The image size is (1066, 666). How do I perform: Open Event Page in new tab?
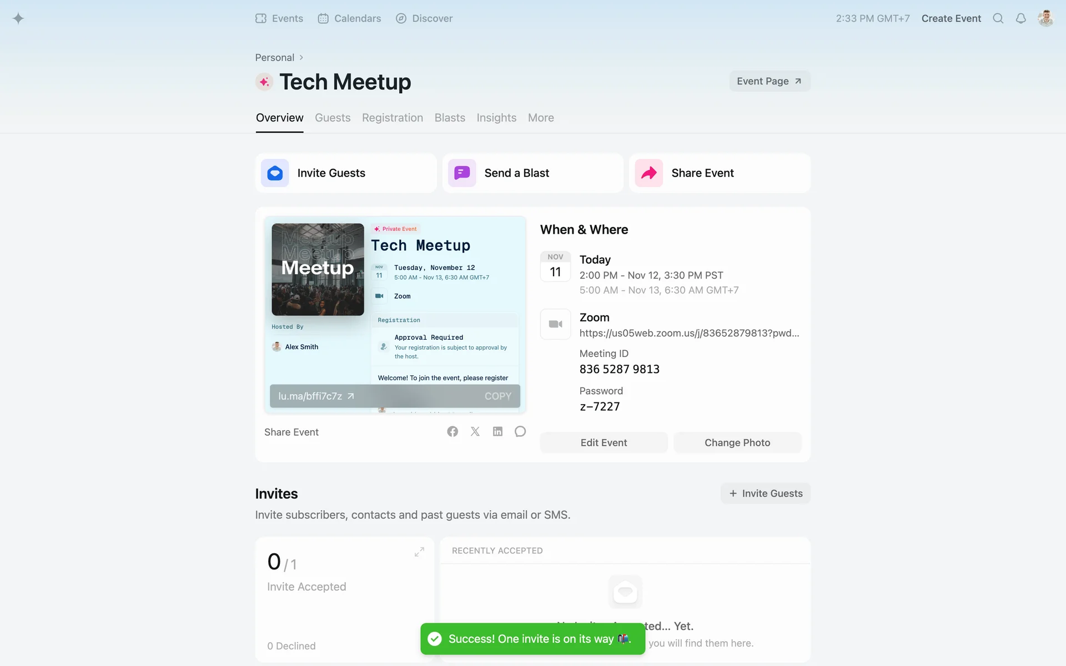[769, 81]
